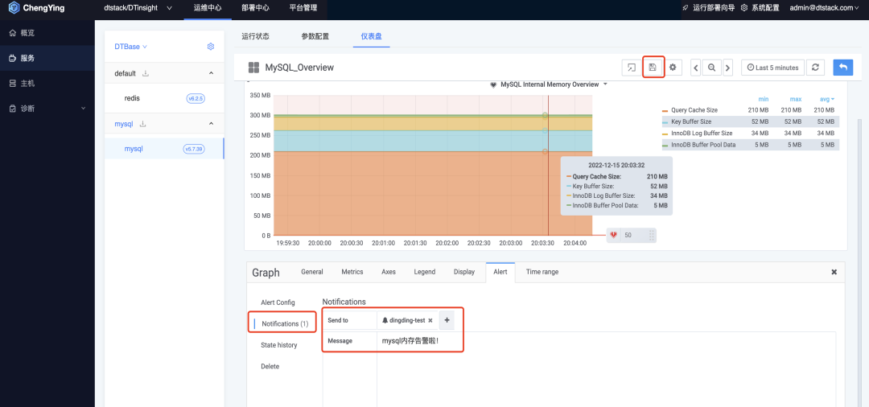Shift time range forward arrow
This screenshot has width=869, height=407.
pyautogui.click(x=727, y=68)
